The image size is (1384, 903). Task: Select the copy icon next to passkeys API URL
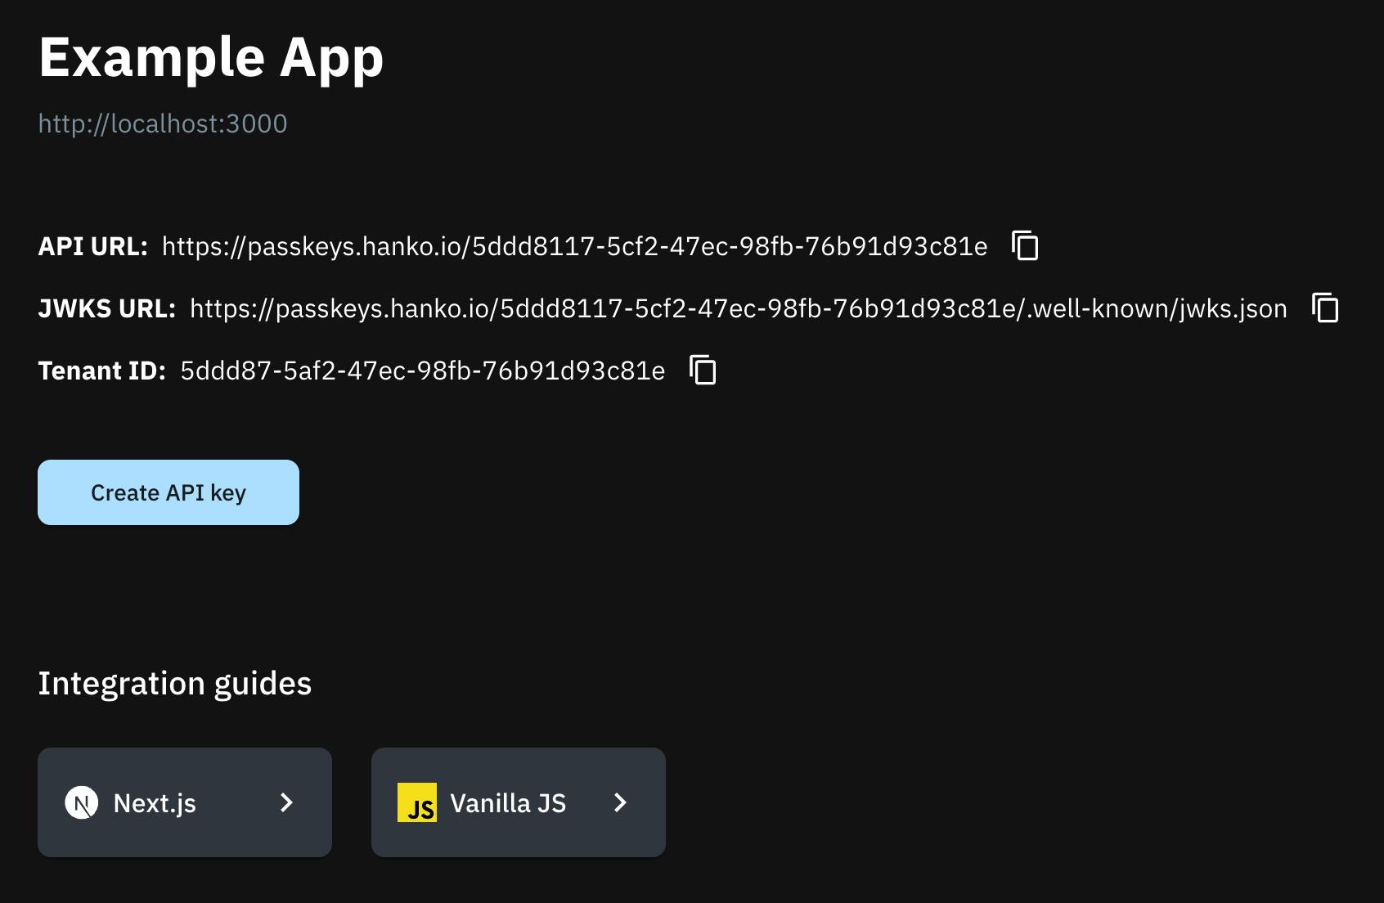coord(1025,246)
